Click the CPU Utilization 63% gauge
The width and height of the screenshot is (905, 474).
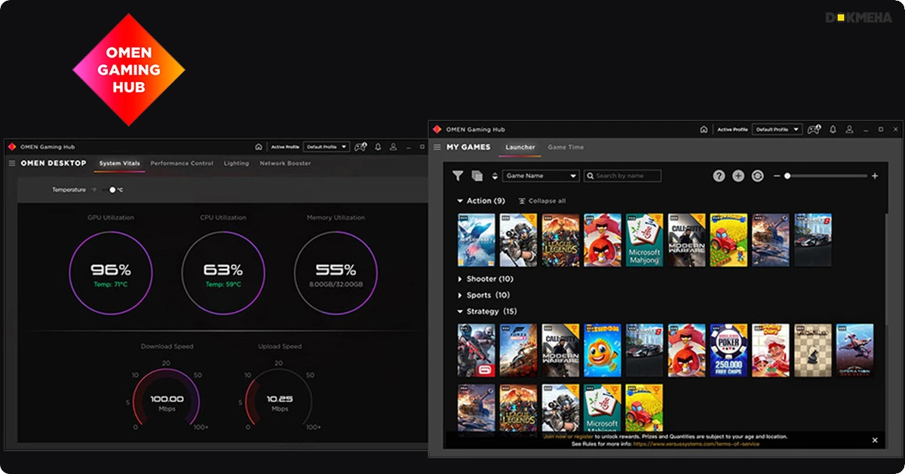click(223, 271)
